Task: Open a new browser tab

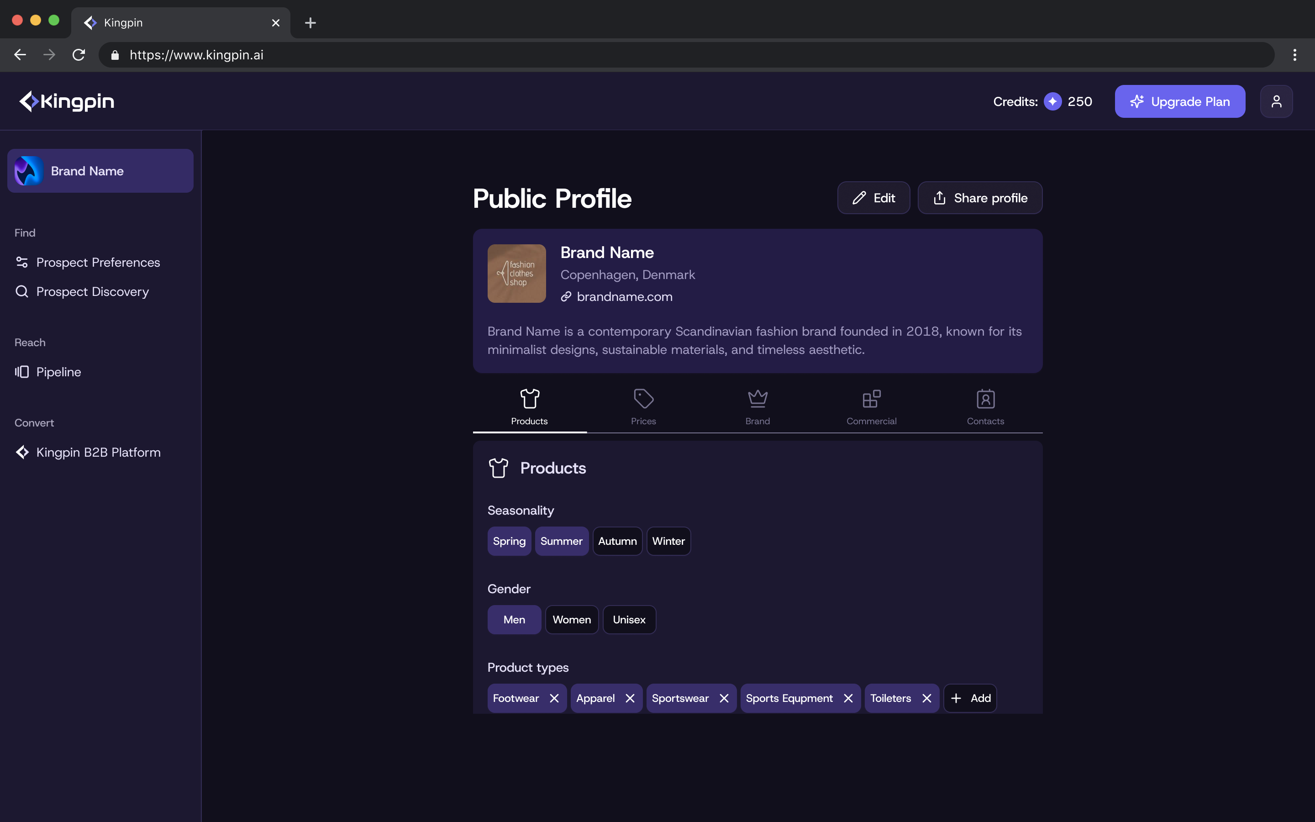Action: tap(310, 23)
